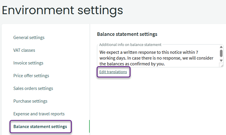This screenshot has height=135, width=226.
Task: Click Balance statement settings sidebar item
Action: pyautogui.click(x=40, y=127)
